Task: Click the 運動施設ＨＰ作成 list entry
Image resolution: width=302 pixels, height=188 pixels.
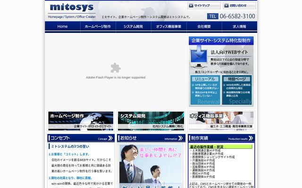Action: pyautogui.click(x=202, y=170)
